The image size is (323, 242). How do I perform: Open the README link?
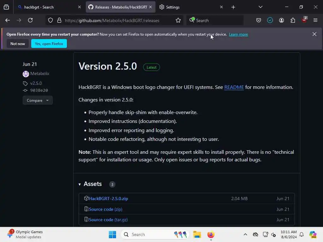234,87
